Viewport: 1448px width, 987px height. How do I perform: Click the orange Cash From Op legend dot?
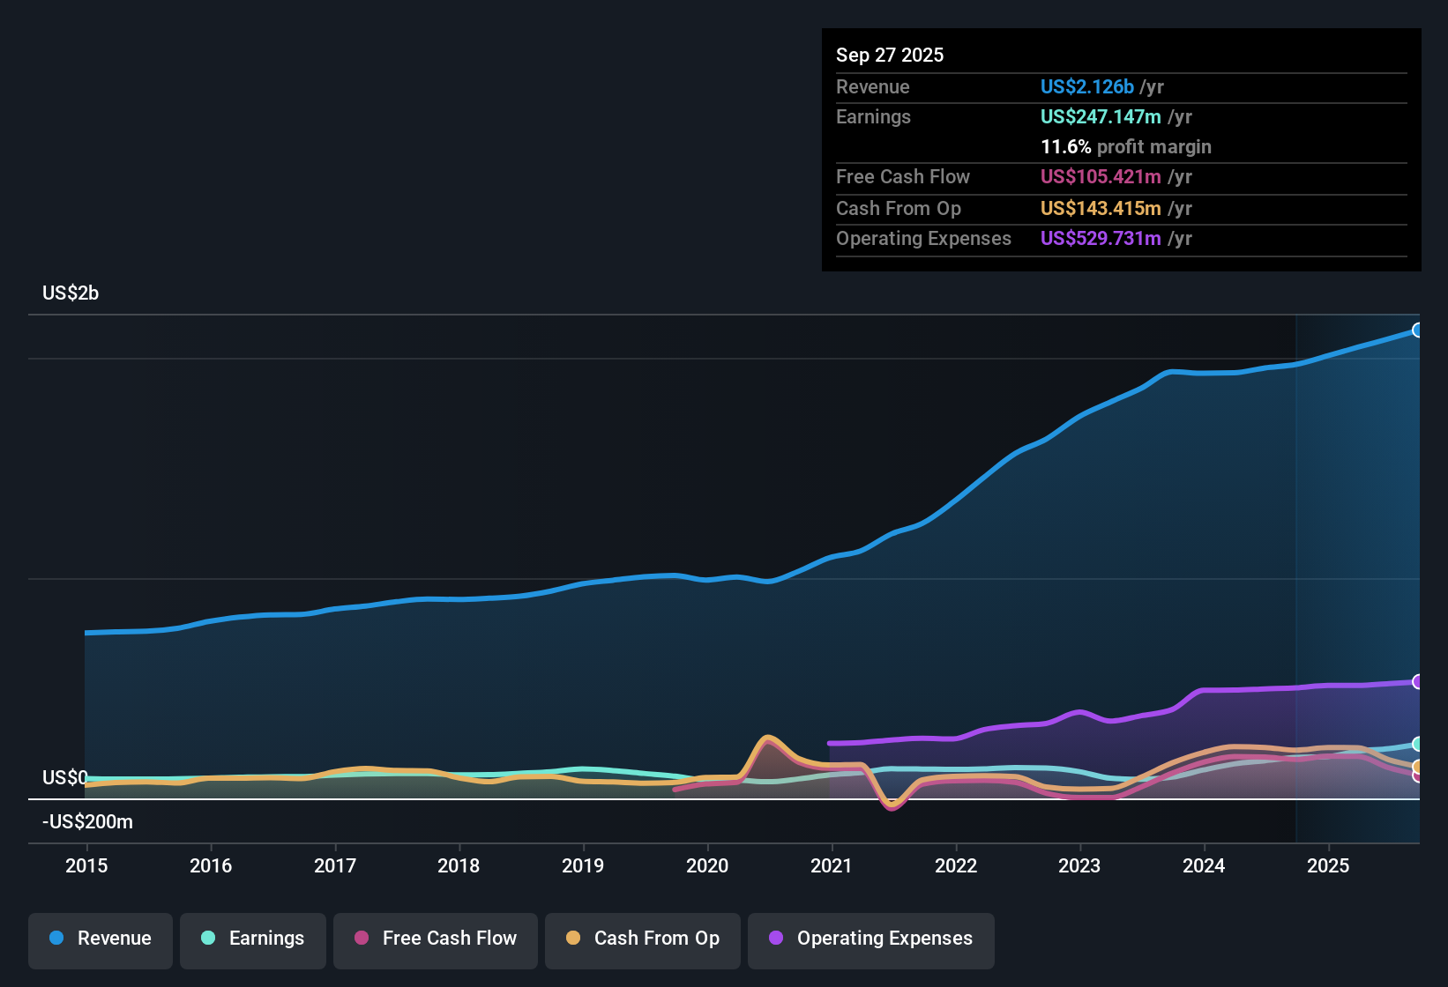point(574,939)
